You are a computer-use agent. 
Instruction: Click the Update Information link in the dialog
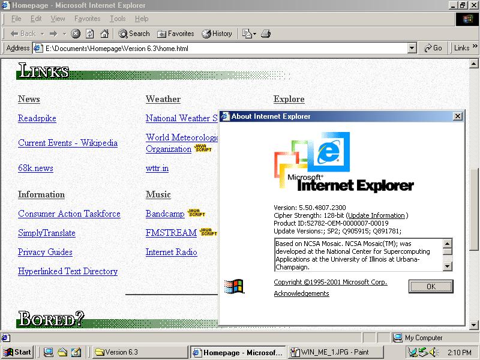pyautogui.click(x=377, y=215)
